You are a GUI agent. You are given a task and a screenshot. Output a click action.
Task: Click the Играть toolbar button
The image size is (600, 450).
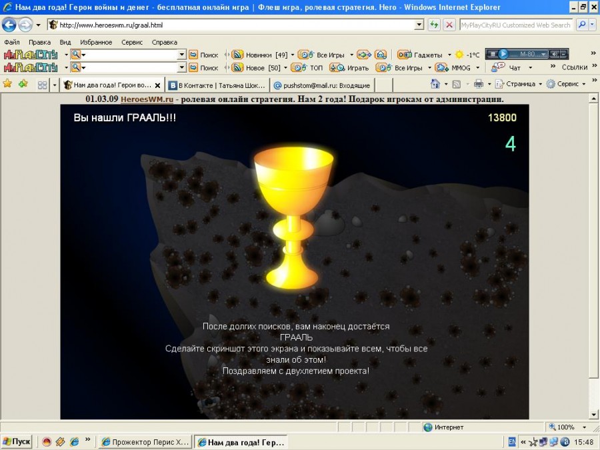[349, 68]
